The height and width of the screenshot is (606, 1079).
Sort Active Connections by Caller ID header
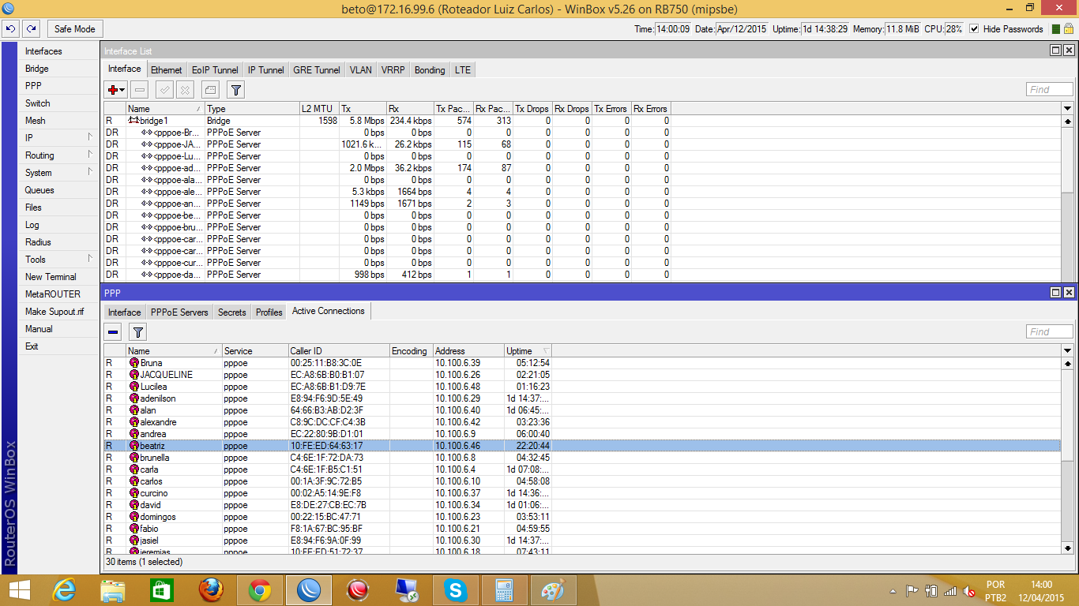[x=339, y=351]
